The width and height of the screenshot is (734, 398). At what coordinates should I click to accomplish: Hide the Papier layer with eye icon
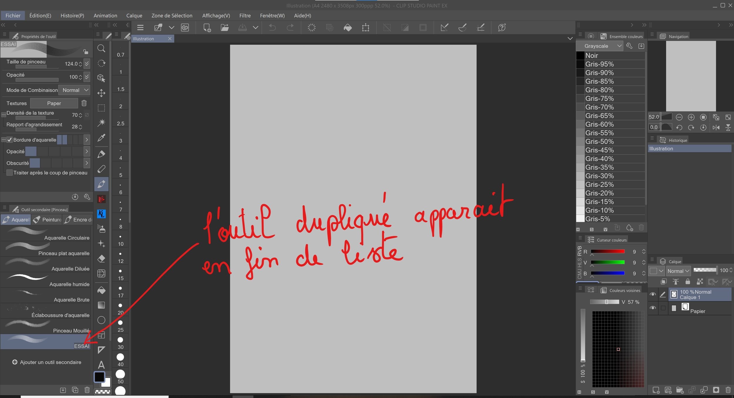(x=653, y=308)
